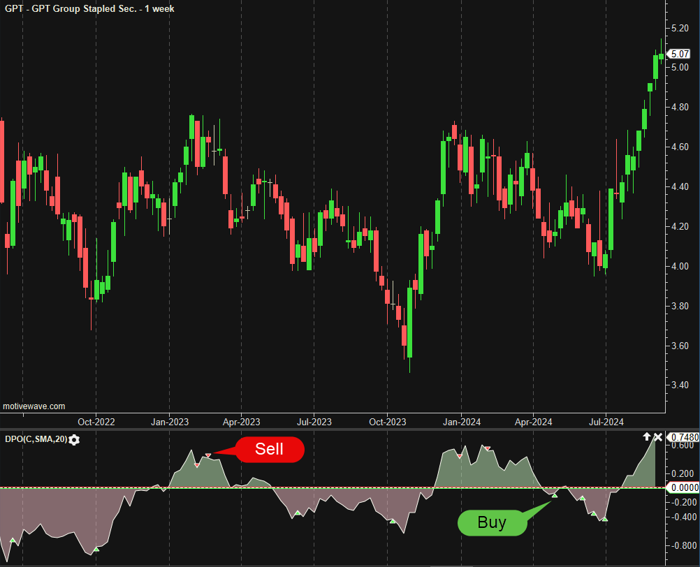Open DPO indicator settings gear

(75, 439)
